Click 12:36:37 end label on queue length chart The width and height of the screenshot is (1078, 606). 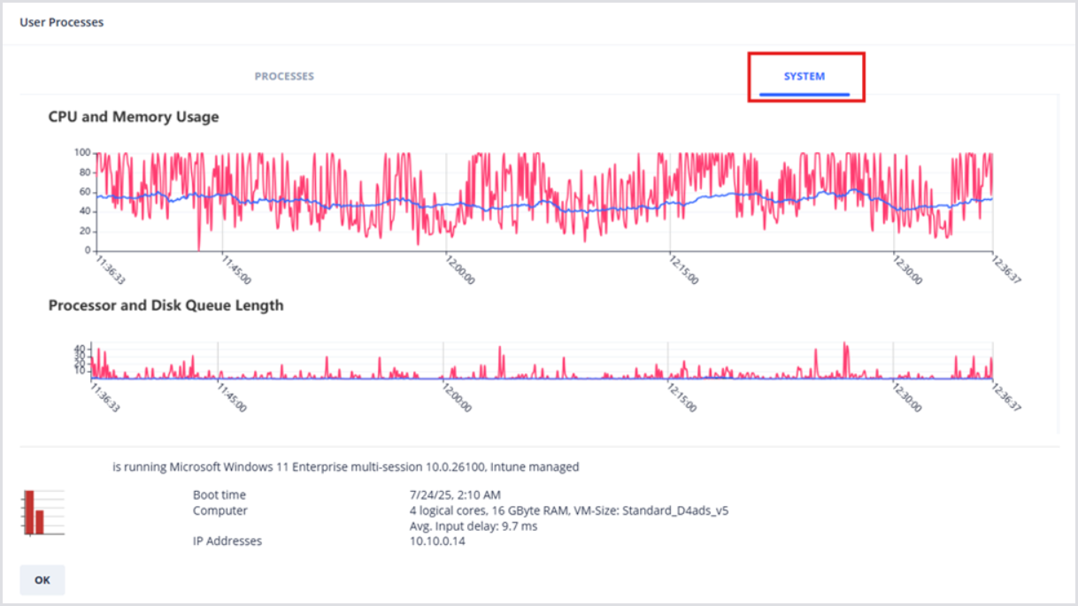(x=1005, y=397)
